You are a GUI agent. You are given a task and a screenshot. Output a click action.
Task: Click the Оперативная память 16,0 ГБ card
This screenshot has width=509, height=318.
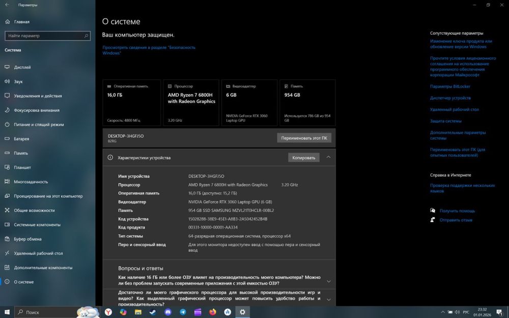coord(131,103)
